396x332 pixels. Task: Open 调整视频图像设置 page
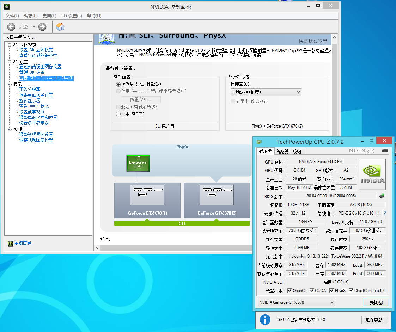pyautogui.click(x=36, y=140)
